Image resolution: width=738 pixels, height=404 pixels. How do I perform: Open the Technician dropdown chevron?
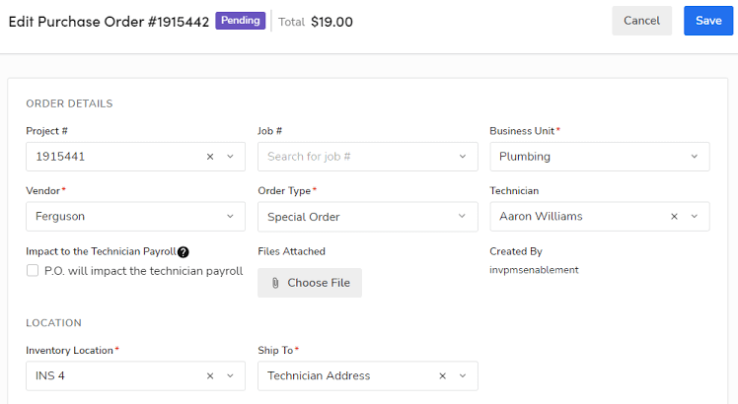(x=695, y=217)
